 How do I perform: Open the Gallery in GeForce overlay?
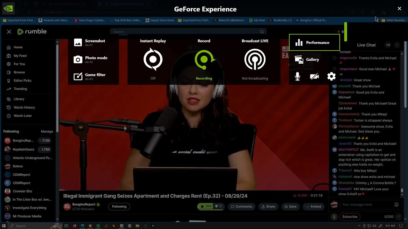(x=307, y=59)
